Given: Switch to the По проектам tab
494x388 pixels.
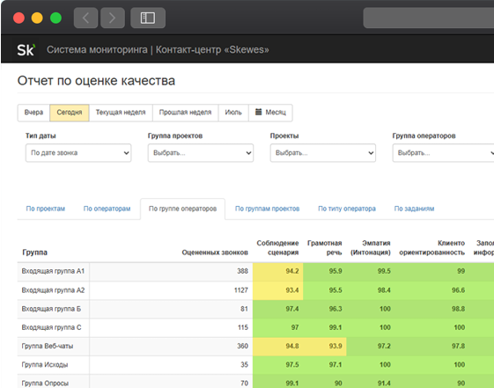Looking at the screenshot, I should coord(46,209).
